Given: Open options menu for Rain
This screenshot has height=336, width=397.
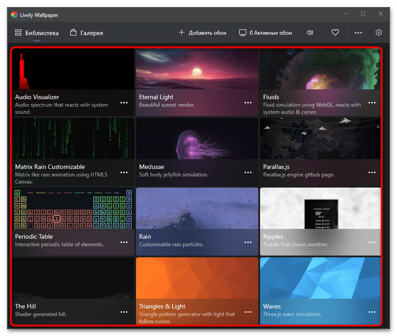Looking at the screenshot, I should point(248,242).
